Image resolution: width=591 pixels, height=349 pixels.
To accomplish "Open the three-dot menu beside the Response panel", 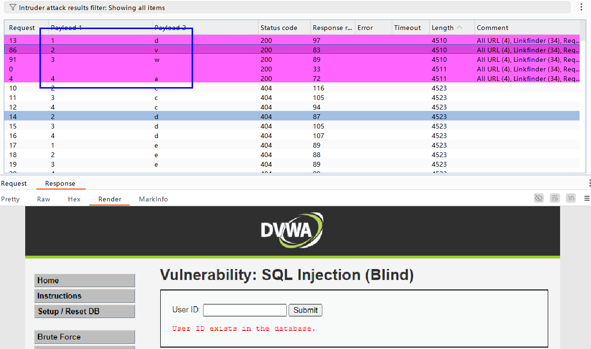I will pyautogui.click(x=590, y=183).
